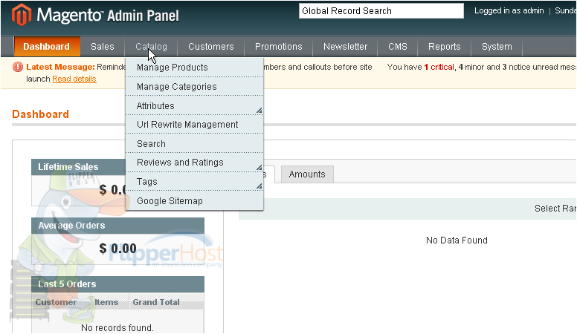Open the Customers menu
Viewport: 577px width, 334px height.
pyautogui.click(x=211, y=47)
